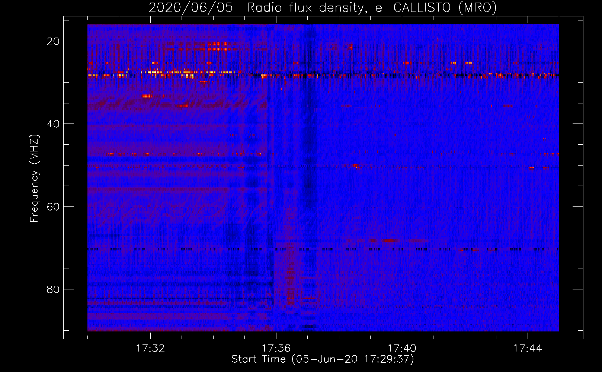Viewport: 602px width, 372px height.
Task: Click the 40 MHz frequency tick label
Action: click(x=53, y=124)
